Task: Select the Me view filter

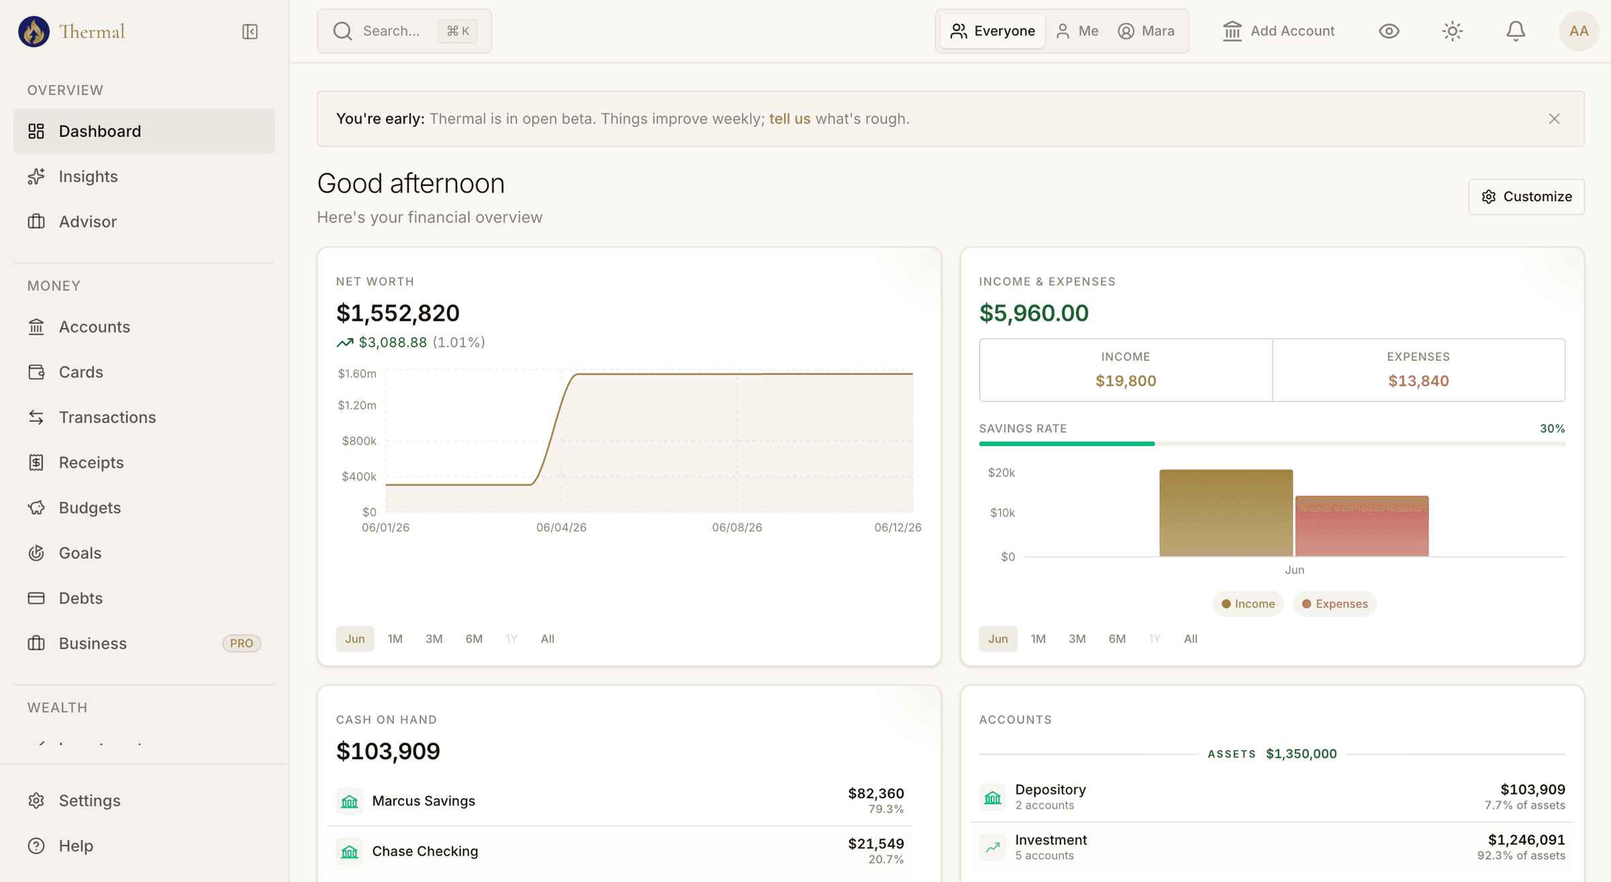Action: point(1077,31)
